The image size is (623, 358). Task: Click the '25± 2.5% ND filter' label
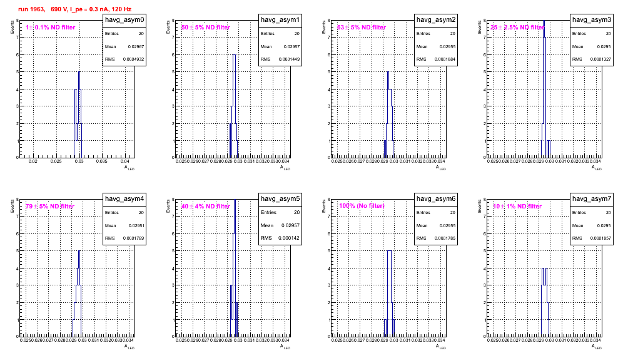(517, 28)
